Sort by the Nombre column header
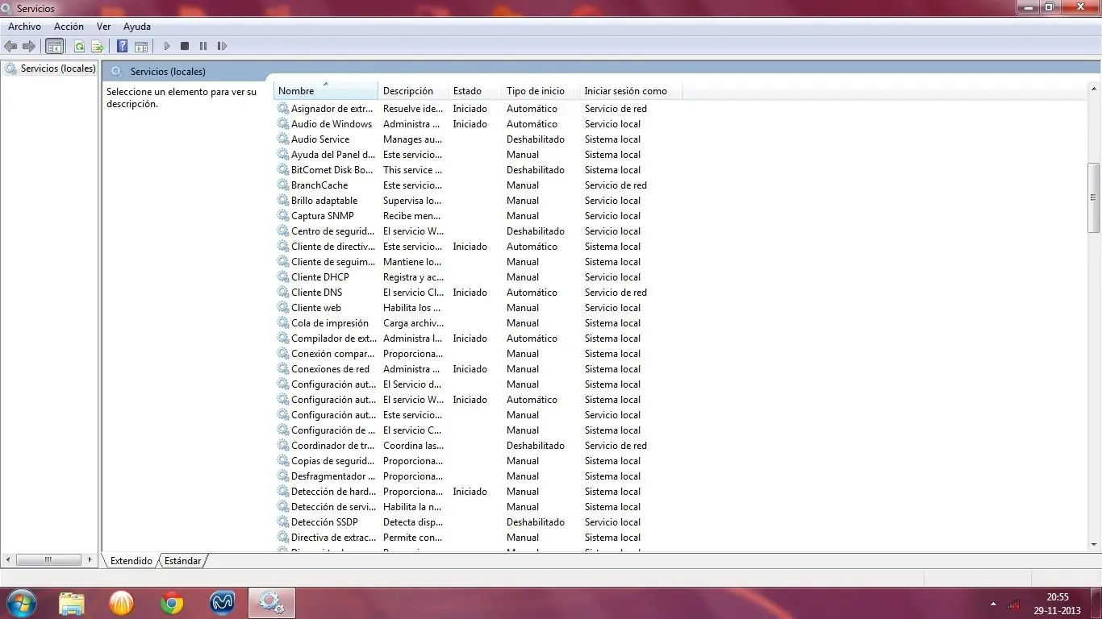Viewport: 1102px width, 619px height. click(326, 90)
